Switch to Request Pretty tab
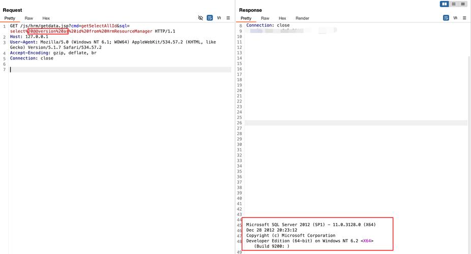Image resolution: width=471 pixels, height=254 pixels. click(x=10, y=18)
